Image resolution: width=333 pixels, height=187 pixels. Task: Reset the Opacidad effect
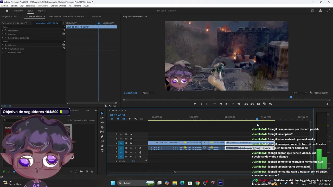(63, 34)
